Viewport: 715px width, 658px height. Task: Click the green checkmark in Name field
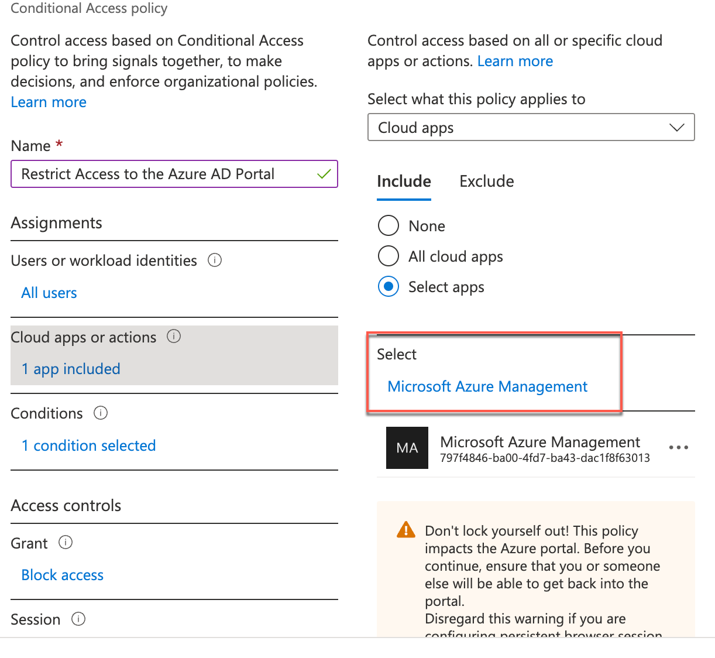324,174
